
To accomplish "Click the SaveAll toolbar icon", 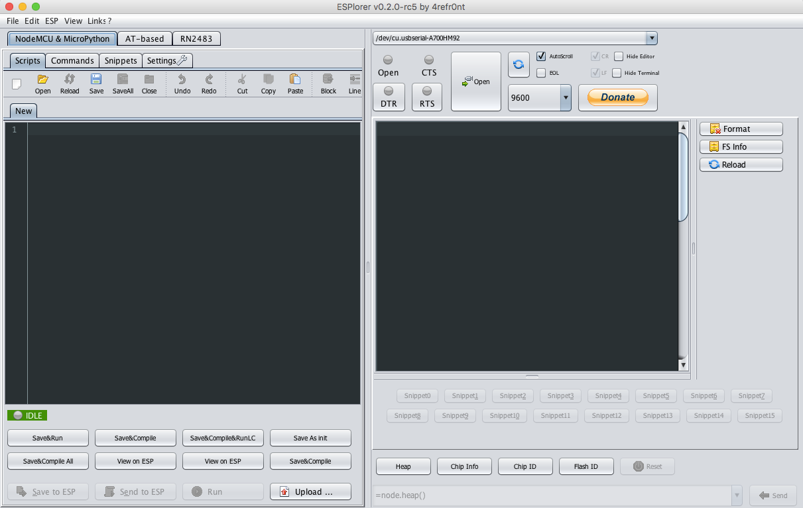I will pos(123,84).
